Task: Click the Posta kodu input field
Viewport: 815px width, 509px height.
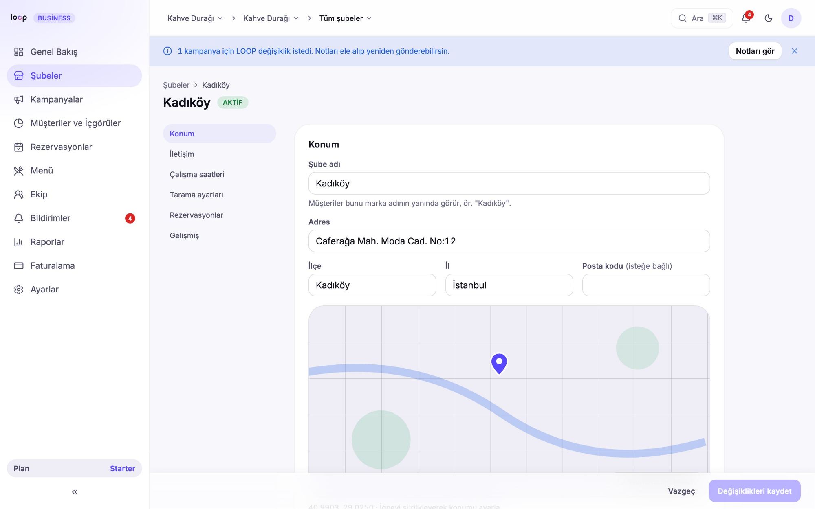Action: (646, 285)
